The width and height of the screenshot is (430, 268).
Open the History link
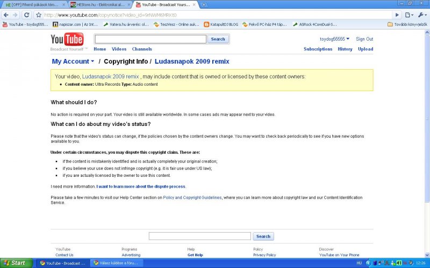pos(345,49)
